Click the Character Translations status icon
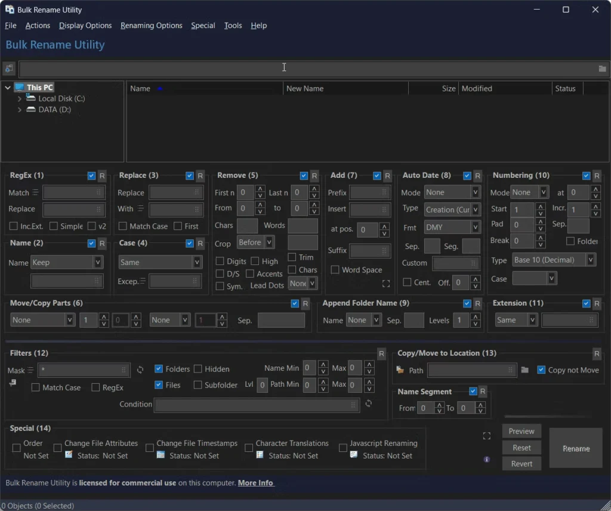Viewport: 611px width, 511px height. tap(260, 455)
